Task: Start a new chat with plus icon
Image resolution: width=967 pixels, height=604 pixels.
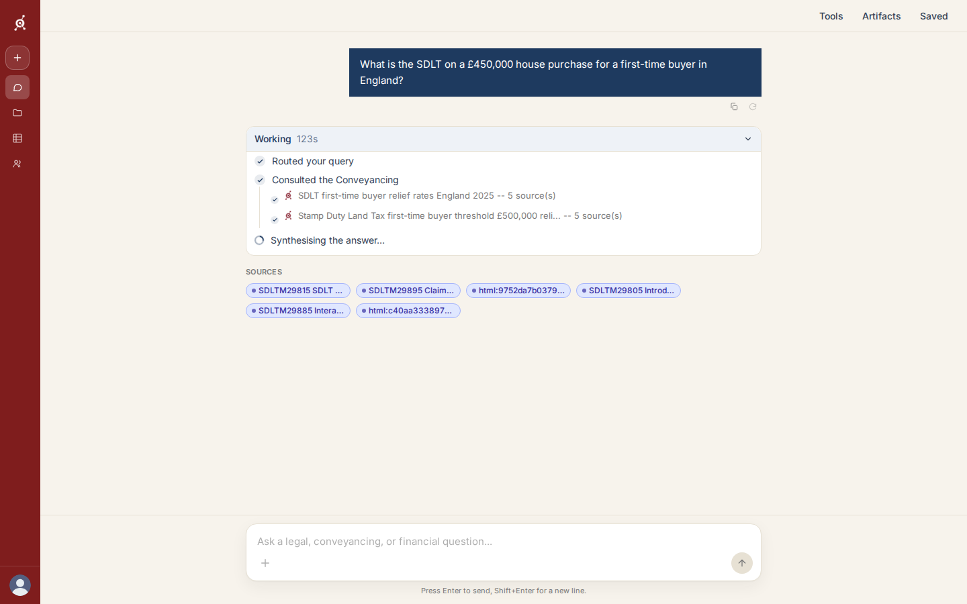Action: coord(17,58)
